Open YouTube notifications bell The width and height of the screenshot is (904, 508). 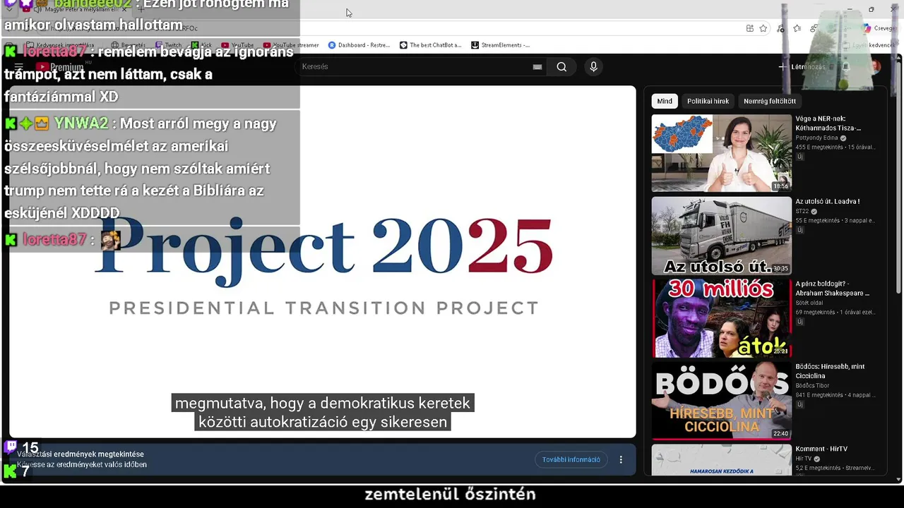(846, 67)
